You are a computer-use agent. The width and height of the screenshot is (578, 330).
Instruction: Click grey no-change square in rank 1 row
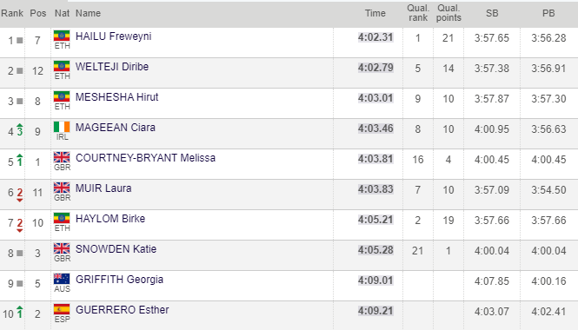click(x=20, y=40)
